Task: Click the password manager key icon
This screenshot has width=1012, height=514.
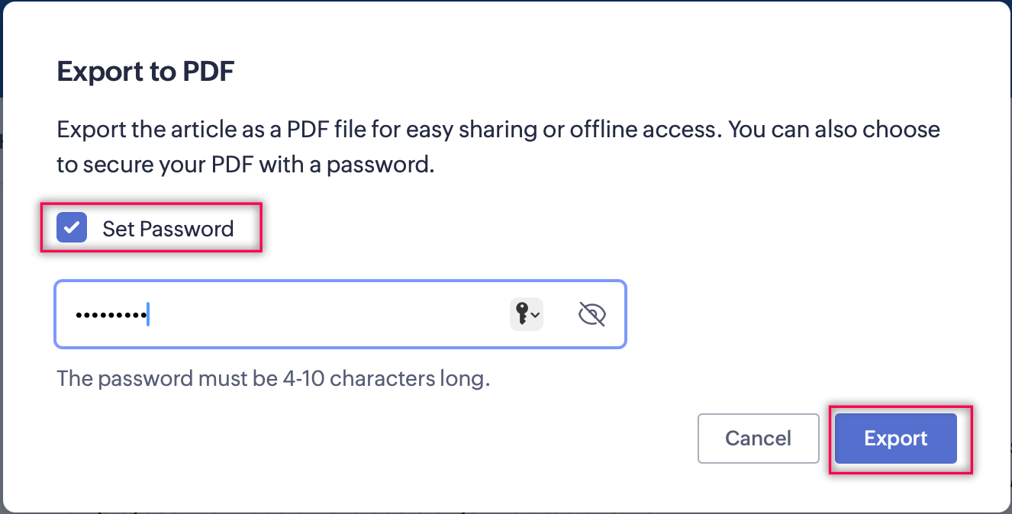Action: pyautogui.click(x=522, y=313)
